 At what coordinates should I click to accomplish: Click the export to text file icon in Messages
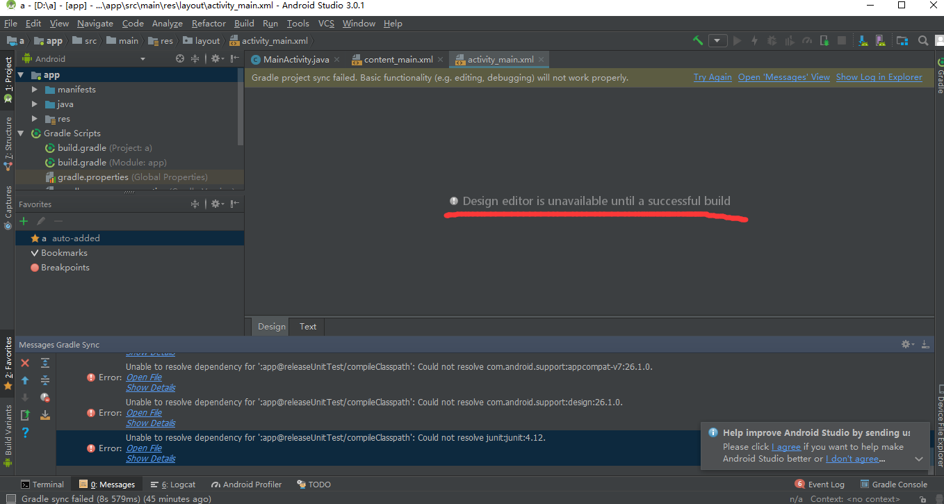coord(25,415)
